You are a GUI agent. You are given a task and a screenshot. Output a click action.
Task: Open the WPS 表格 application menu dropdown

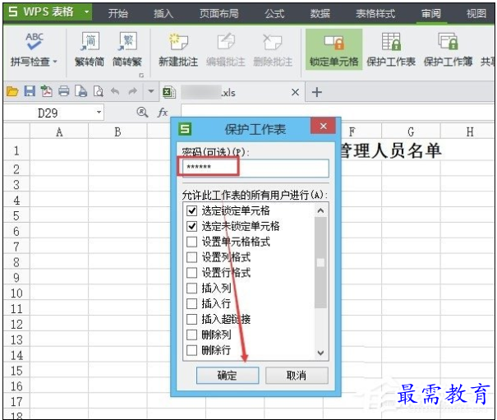click(86, 12)
